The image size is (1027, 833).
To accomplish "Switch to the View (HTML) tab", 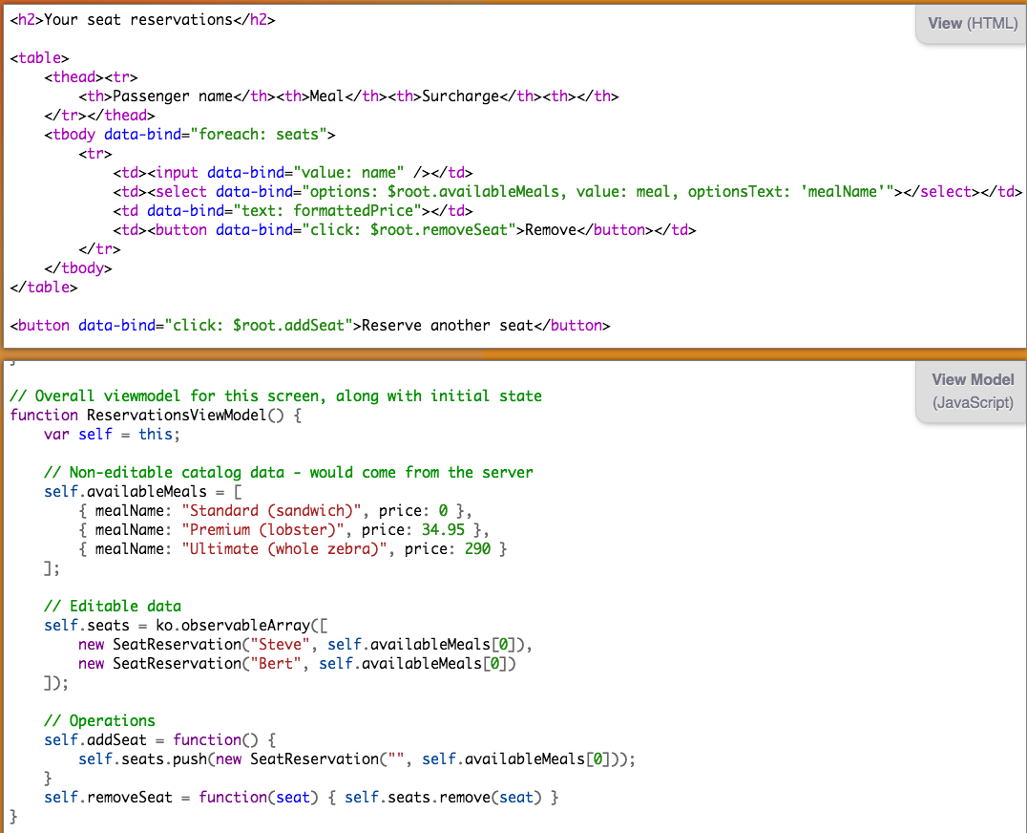I will (970, 23).
